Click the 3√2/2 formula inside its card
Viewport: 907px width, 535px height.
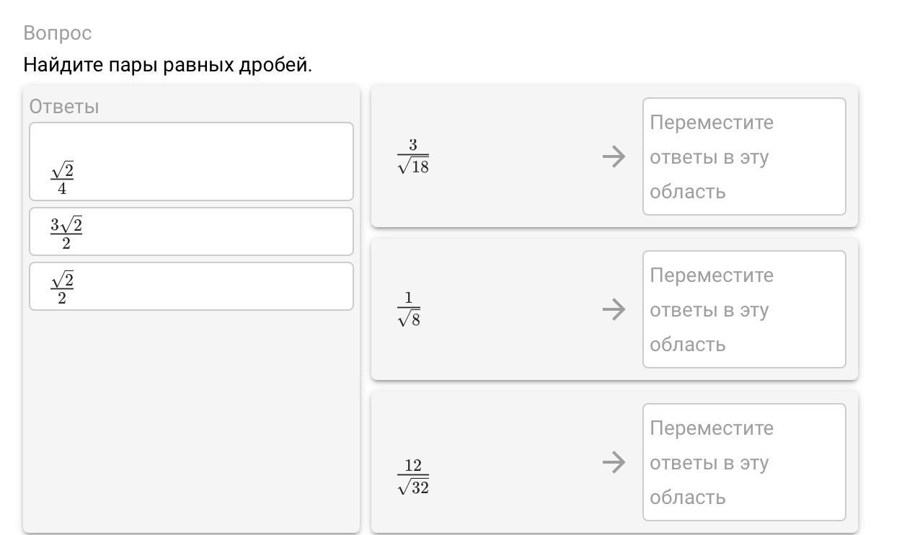click(x=66, y=234)
